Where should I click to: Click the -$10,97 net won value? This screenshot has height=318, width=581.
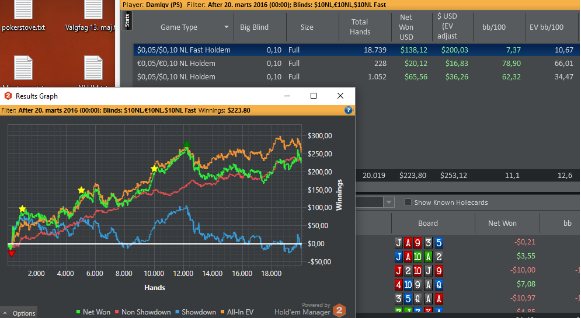(523, 298)
